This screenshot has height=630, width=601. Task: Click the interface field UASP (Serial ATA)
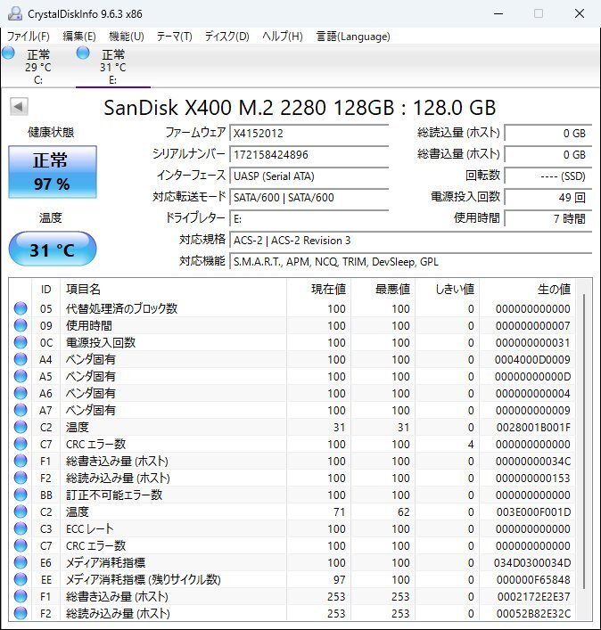[309, 176]
